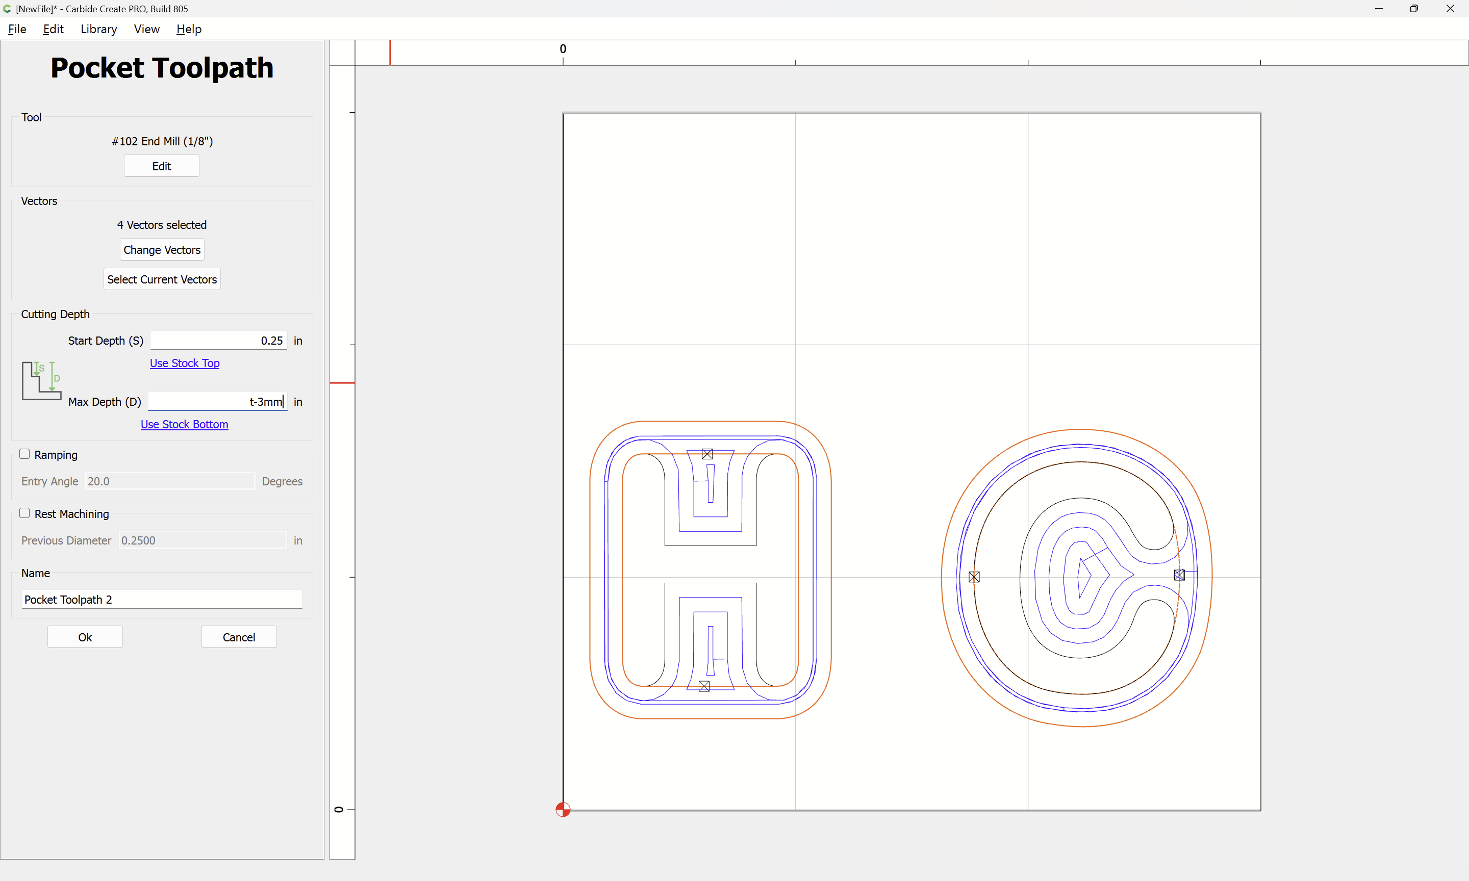The height and width of the screenshot is (881, 1469).
Task: Click the Previous Diameter field
Action: (x=202, y=541)
